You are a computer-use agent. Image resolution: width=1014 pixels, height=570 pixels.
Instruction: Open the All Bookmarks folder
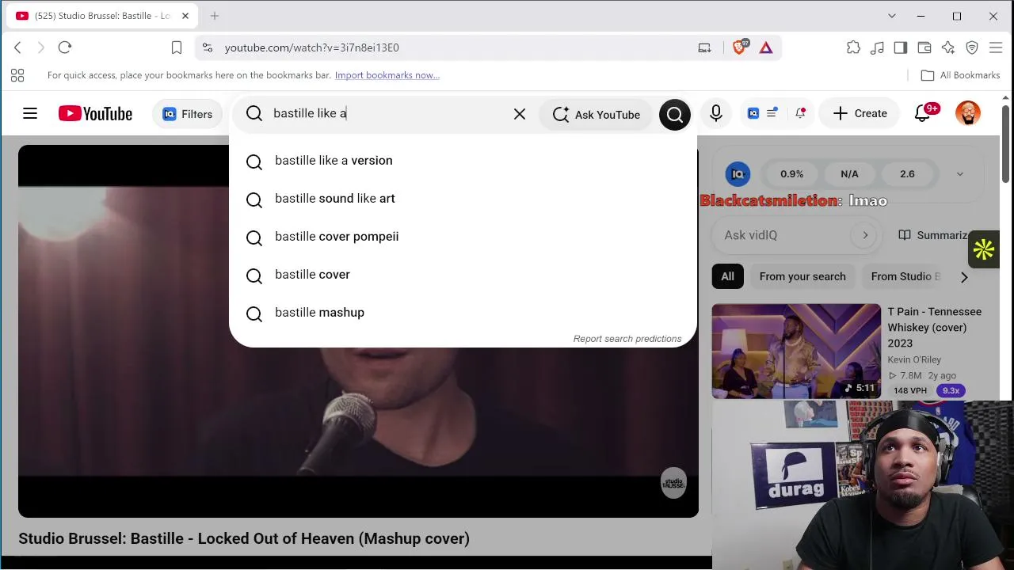click(960, 75)
